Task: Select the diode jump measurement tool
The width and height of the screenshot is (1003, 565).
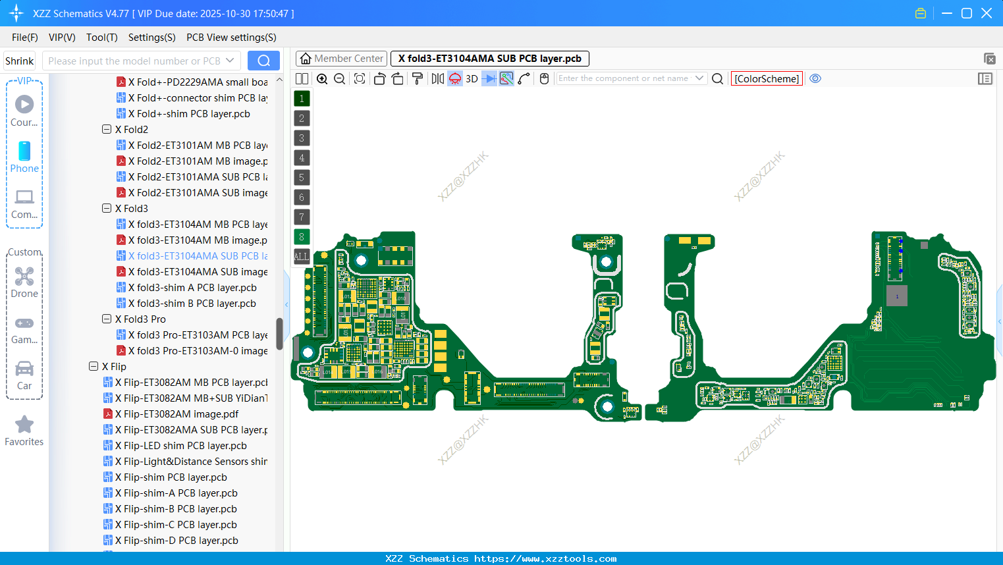Action: 489,78
